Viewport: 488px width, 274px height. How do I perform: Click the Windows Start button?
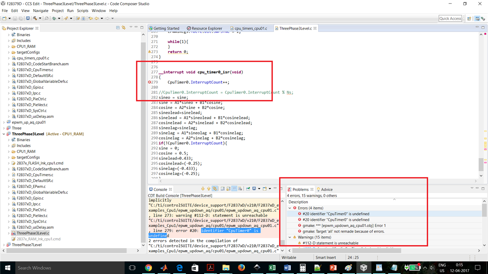7,268
